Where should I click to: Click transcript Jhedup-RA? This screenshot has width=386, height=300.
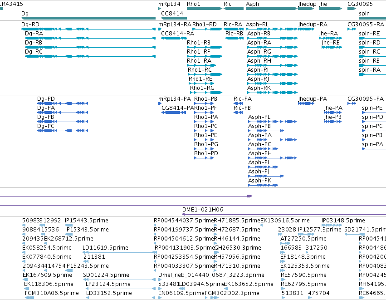pos(306,29)
